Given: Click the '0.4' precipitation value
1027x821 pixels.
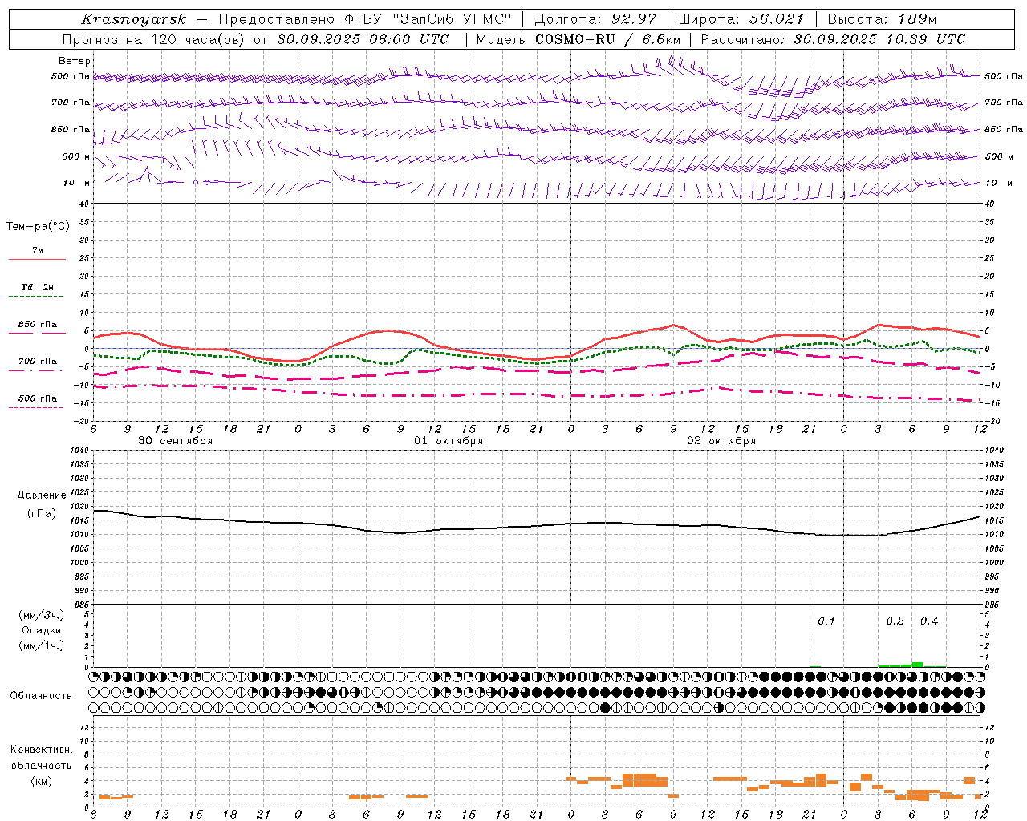Looking at the screenshot, I should 929,621.
